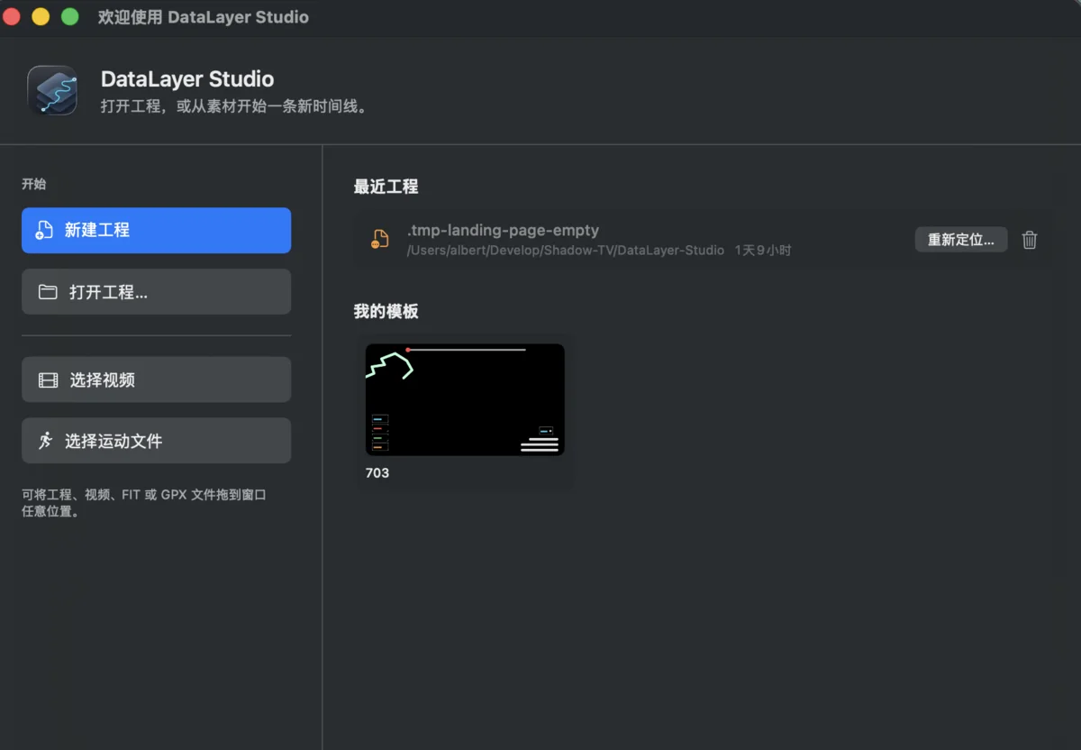Click the green full-screen window button
1081x750 pixels.
69,16
